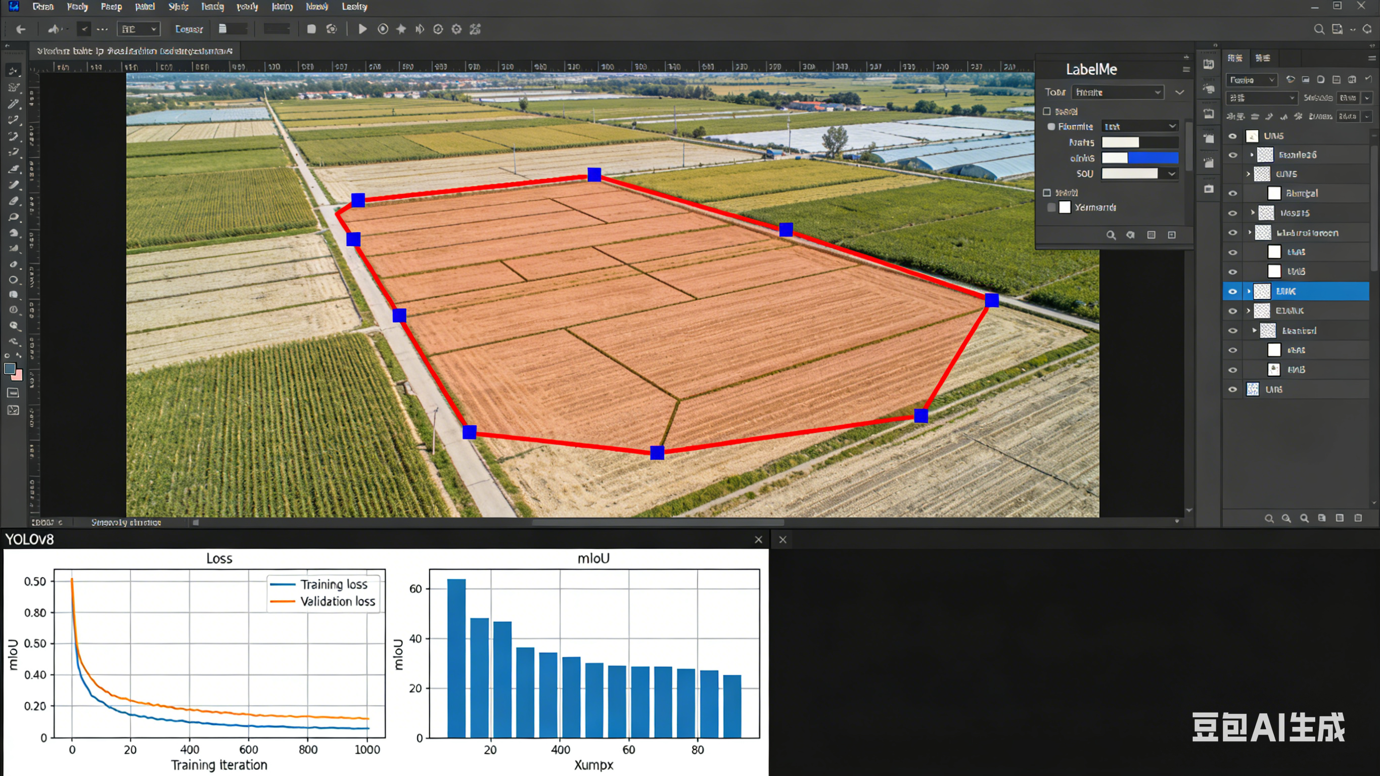The image size is (1380, 776).
Task: Click the back arrow in toolbar
Action: click(x=21, y=29)
